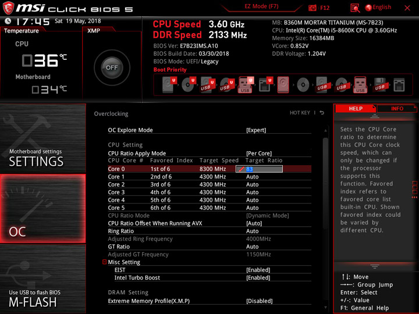Click the Boot Priority heading

pyautogui.click(x=170, y=69)
